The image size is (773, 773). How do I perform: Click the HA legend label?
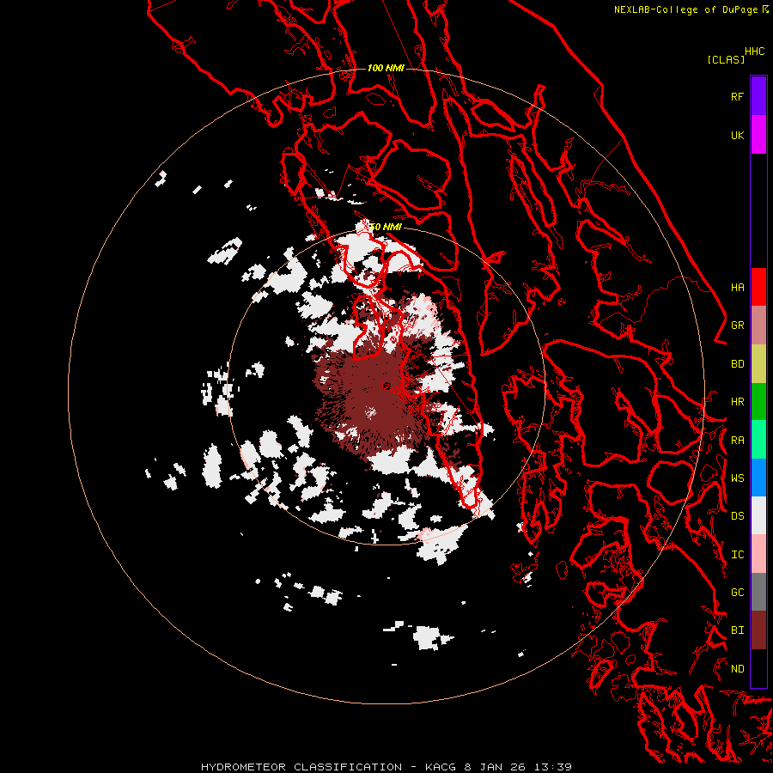pos(737,288)
